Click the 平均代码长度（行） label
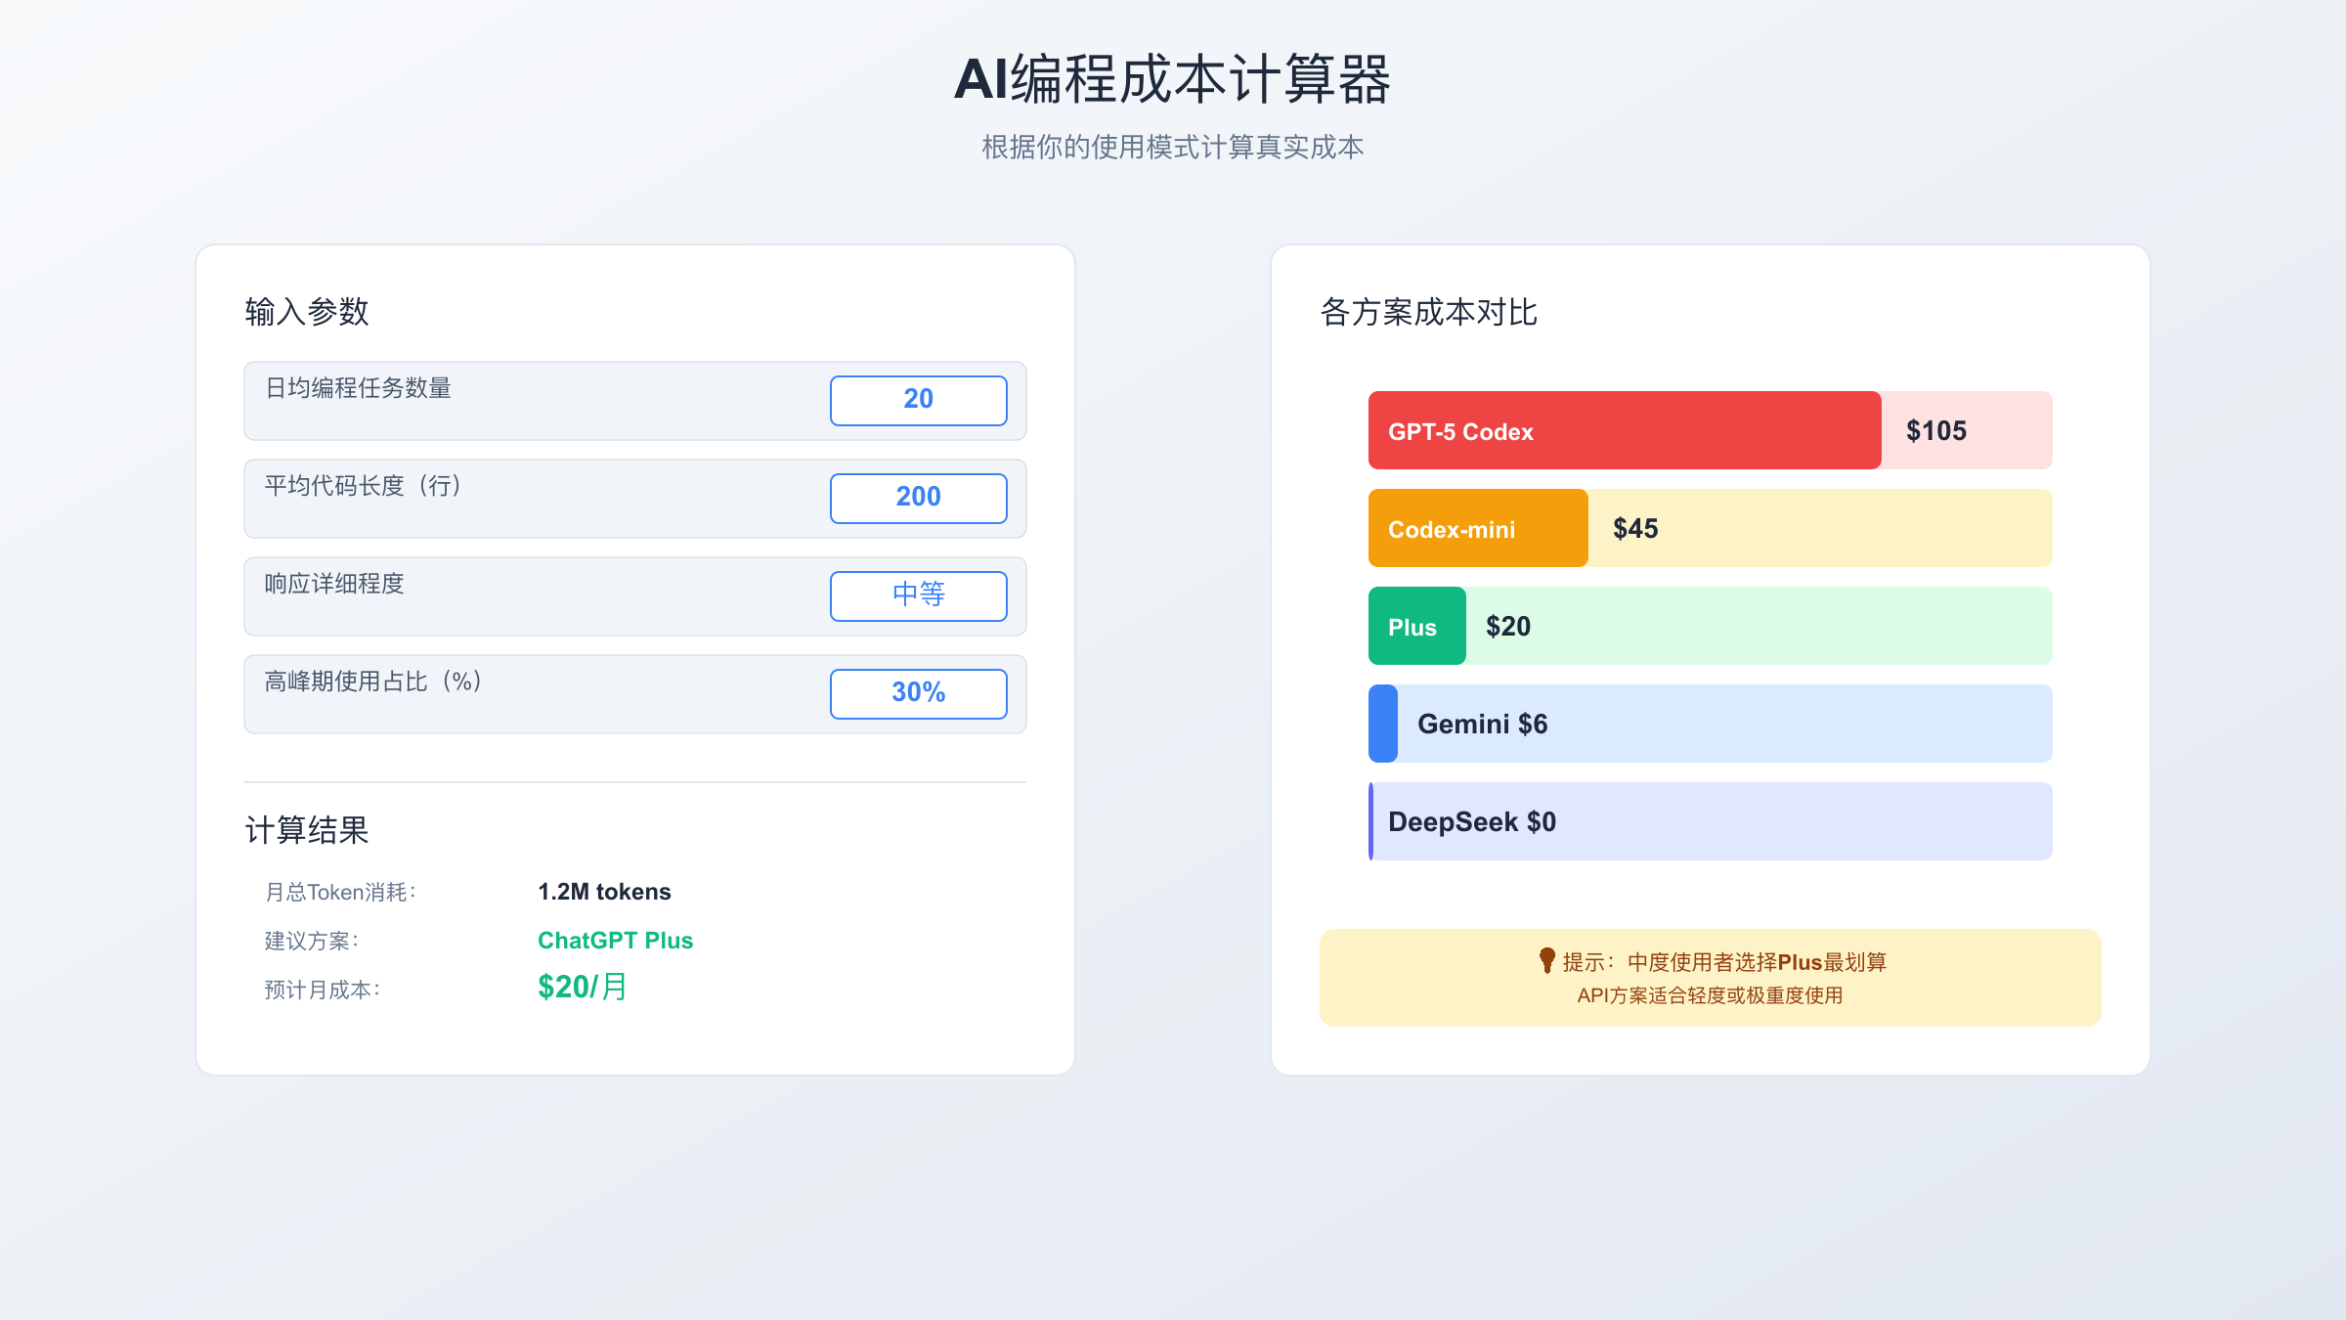 364,486
